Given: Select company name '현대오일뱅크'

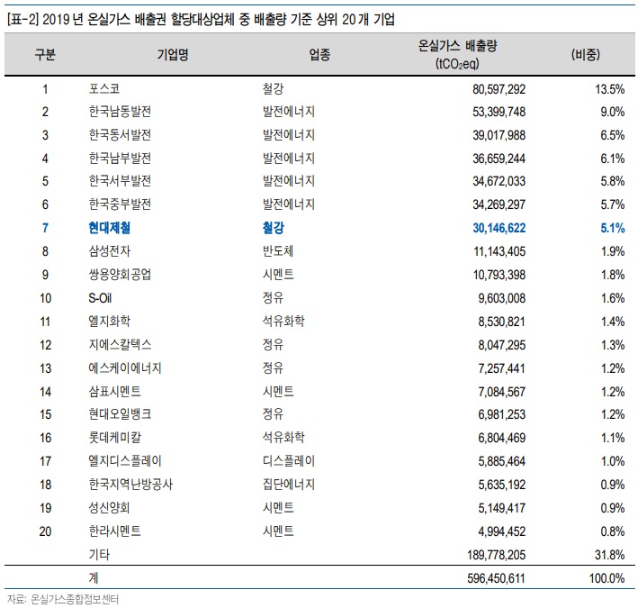Looking at the screenshot, I should click(x=120, y=414).
